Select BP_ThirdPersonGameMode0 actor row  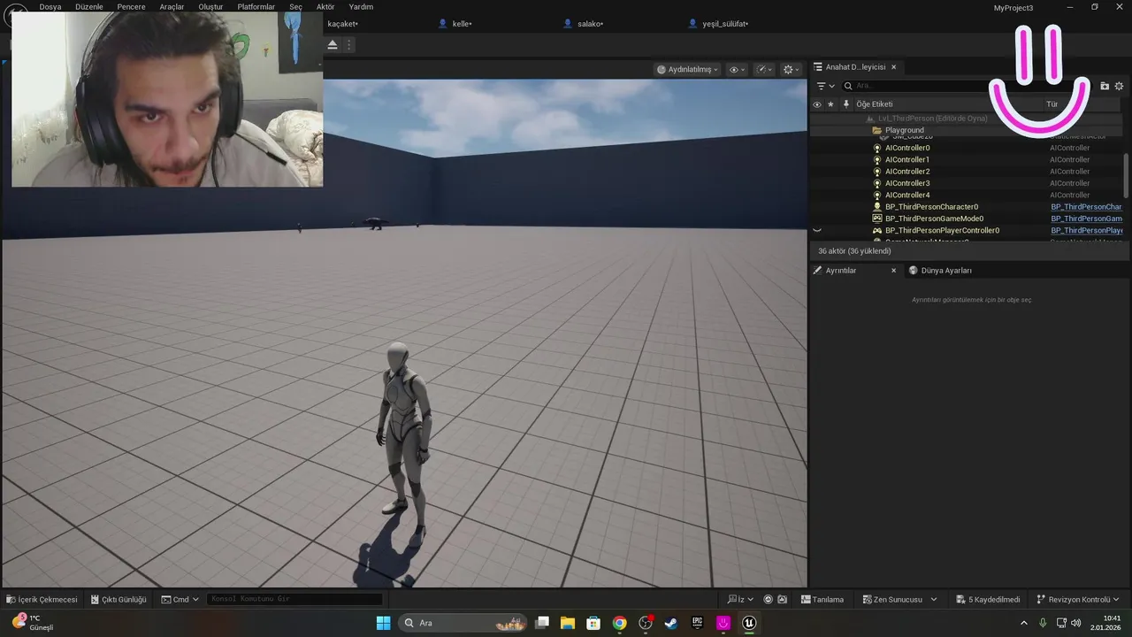click(968, 219)
